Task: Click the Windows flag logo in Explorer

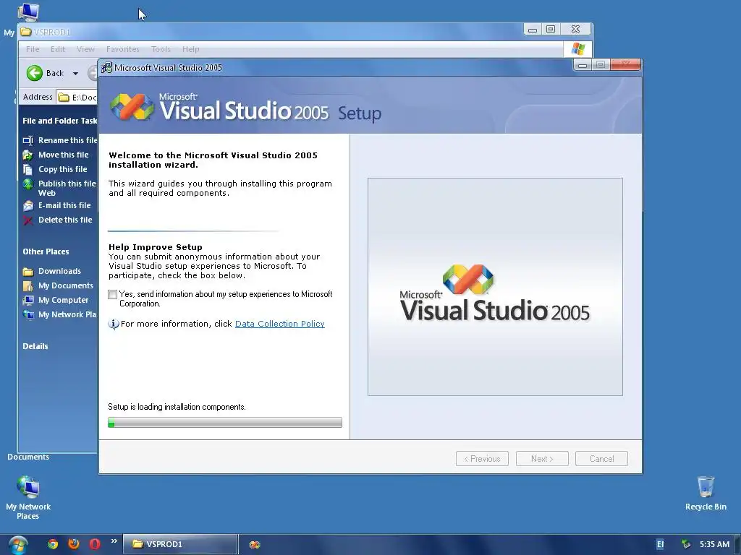Action: pos(577,48)
